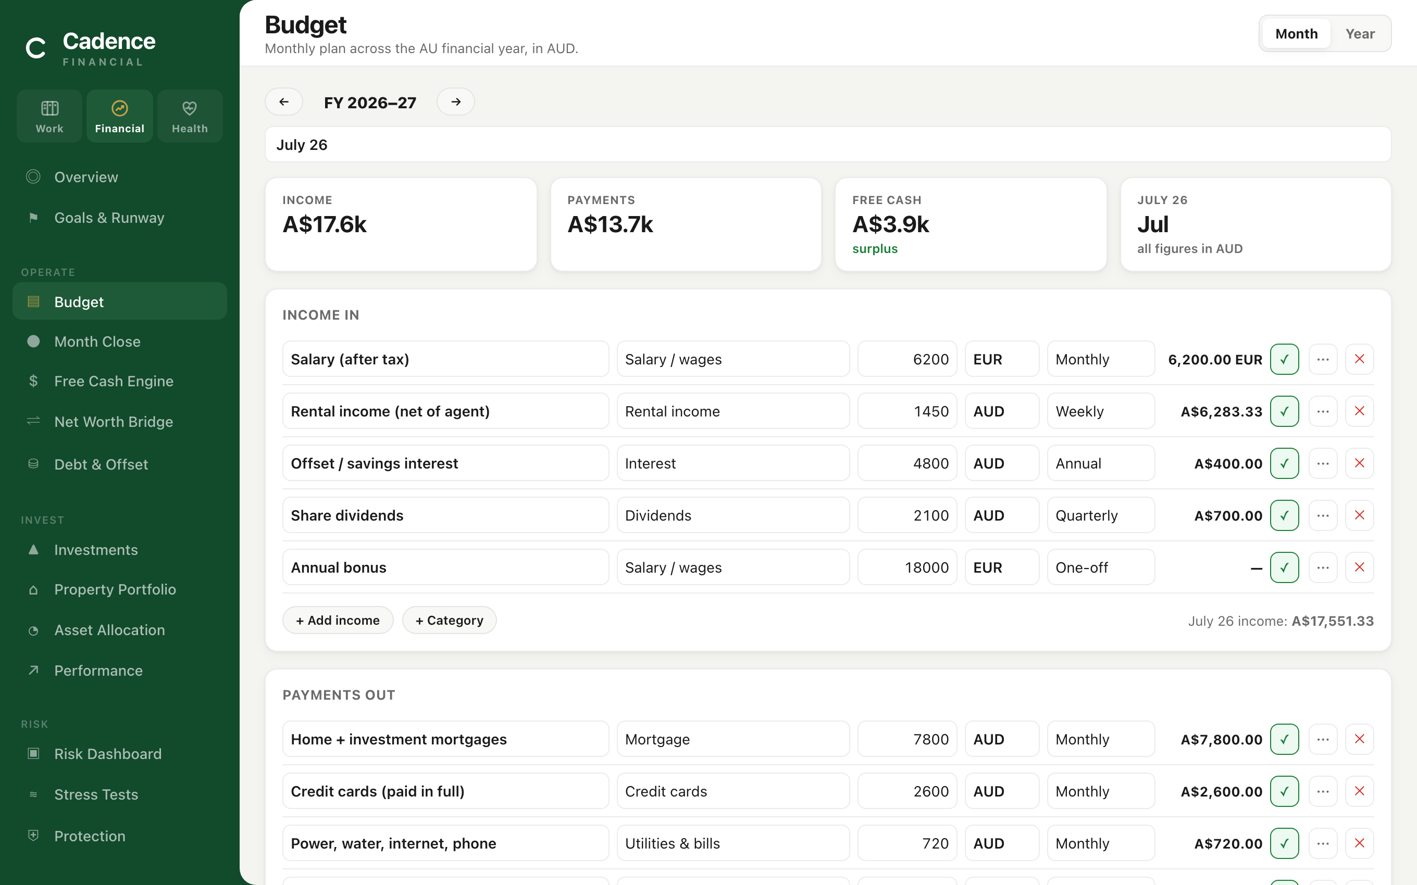The image size is (1417, 885).
Task: Change the Weekly frequency for Rental income
Action: 1101,411
